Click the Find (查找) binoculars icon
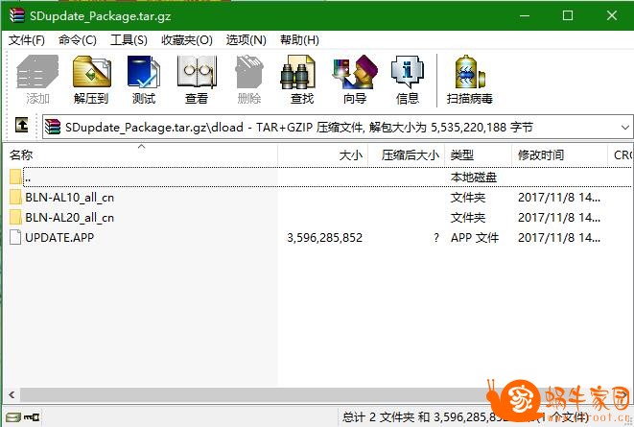 click(298, 72)
